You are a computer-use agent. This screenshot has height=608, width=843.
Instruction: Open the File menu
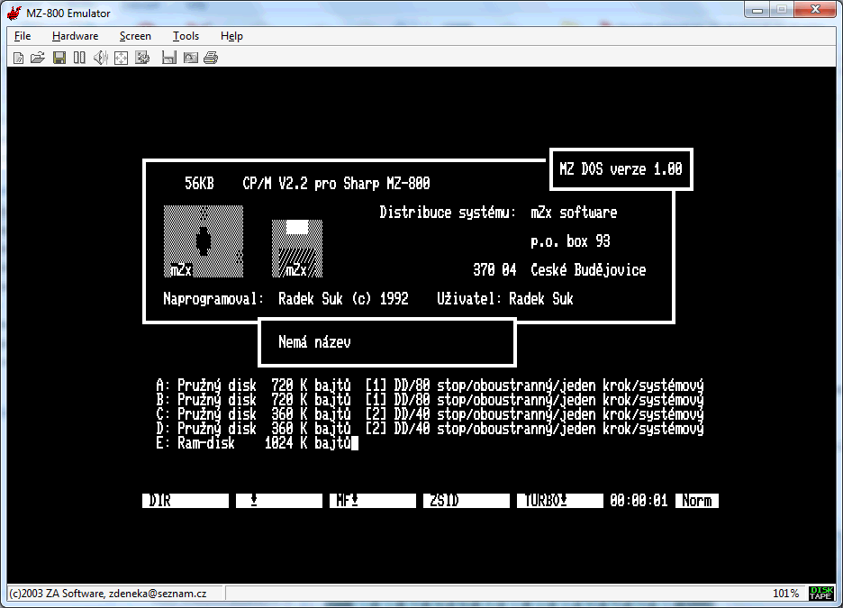(23, 36)
